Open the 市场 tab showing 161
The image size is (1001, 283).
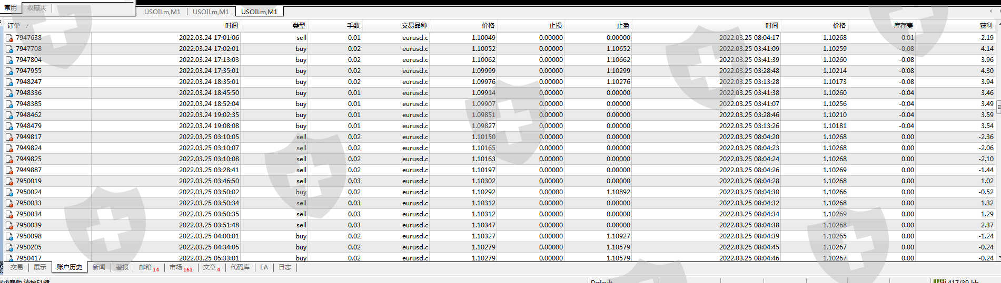pyautogui.click(x=181, y=268)
